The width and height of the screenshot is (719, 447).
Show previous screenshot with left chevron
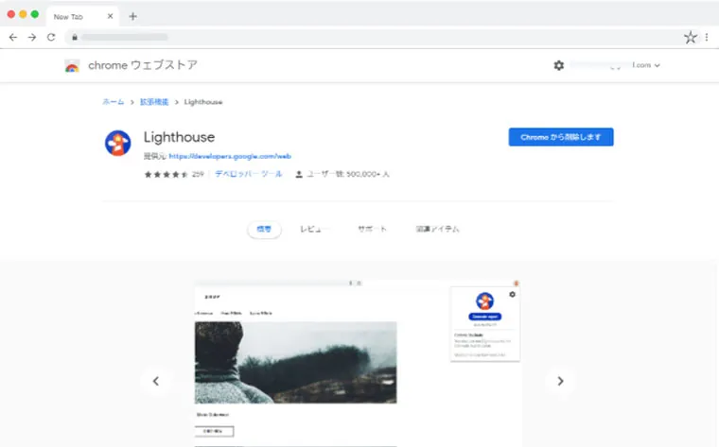coord(156,381)
